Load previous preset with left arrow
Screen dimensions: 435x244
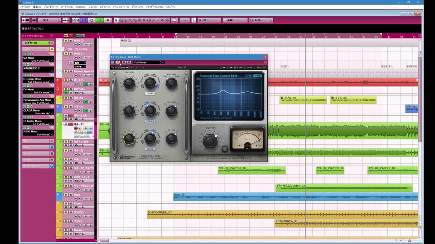click(224, 67)
